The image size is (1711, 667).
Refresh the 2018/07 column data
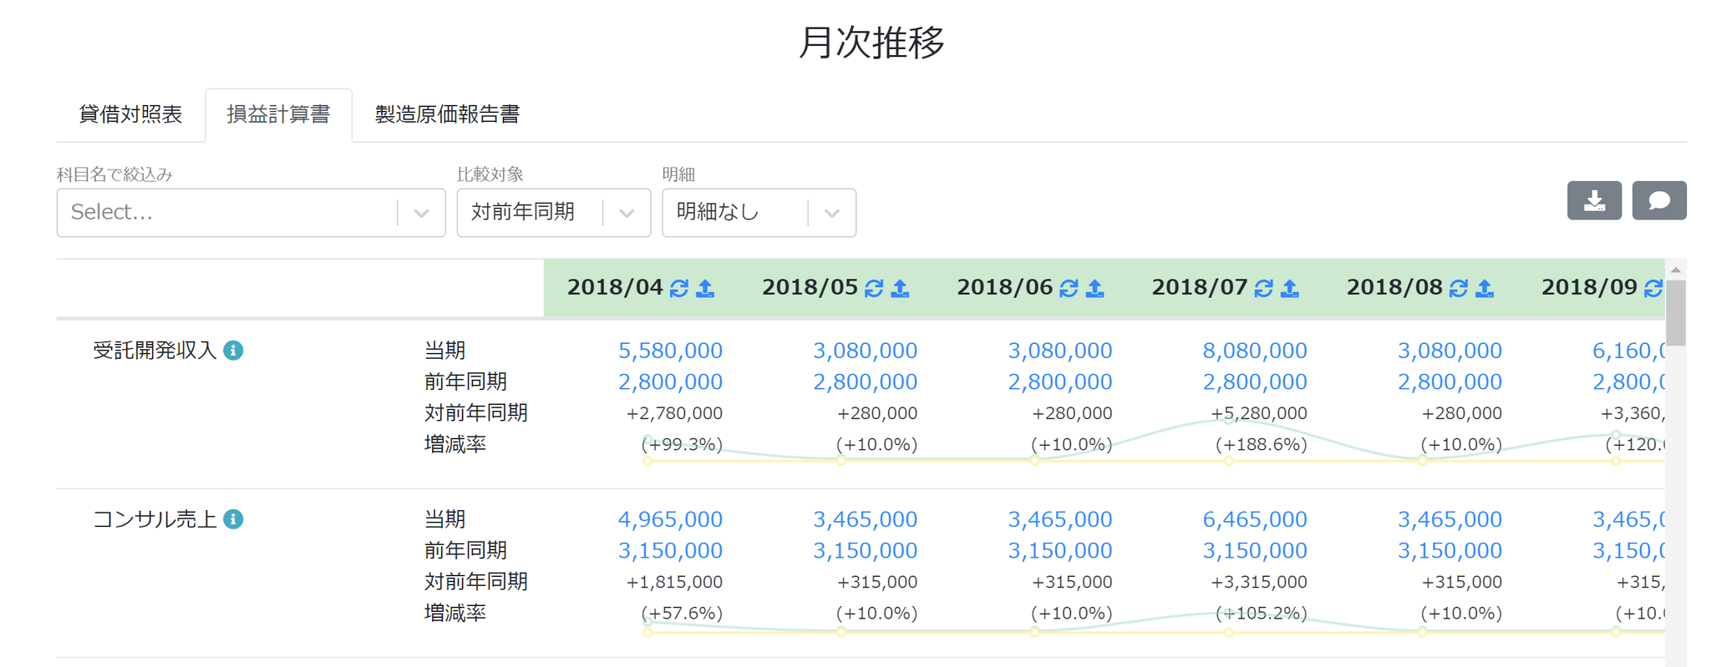point(1264,289)
